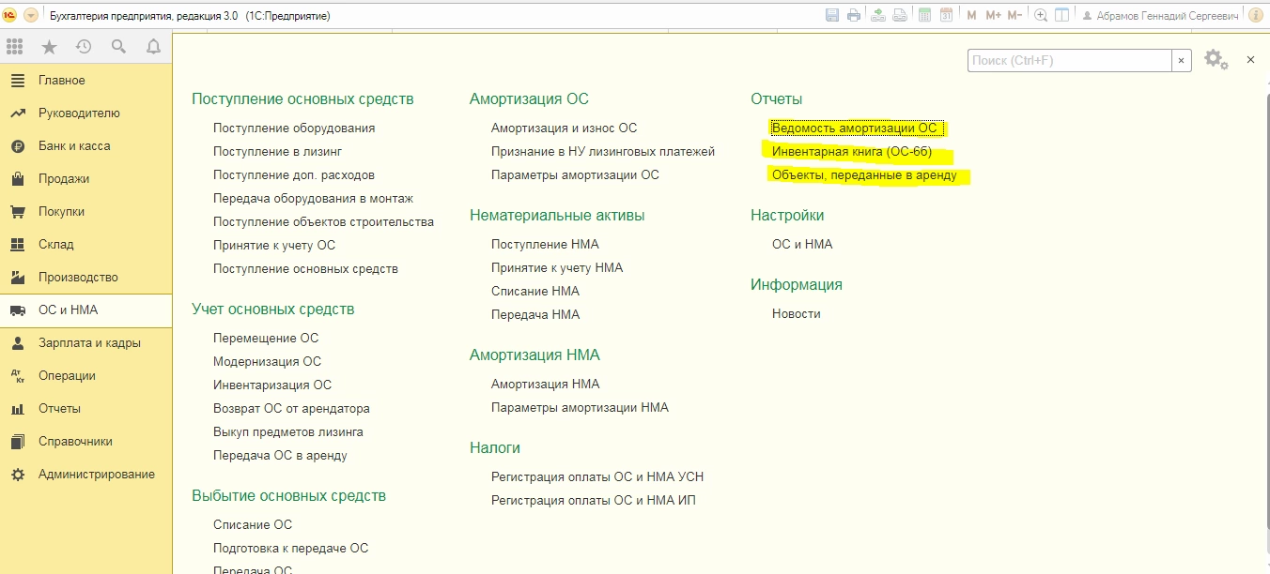This screenshot has height=574, width=1270.
Task: Click the M memory button
Action: [x=972, y=15]
